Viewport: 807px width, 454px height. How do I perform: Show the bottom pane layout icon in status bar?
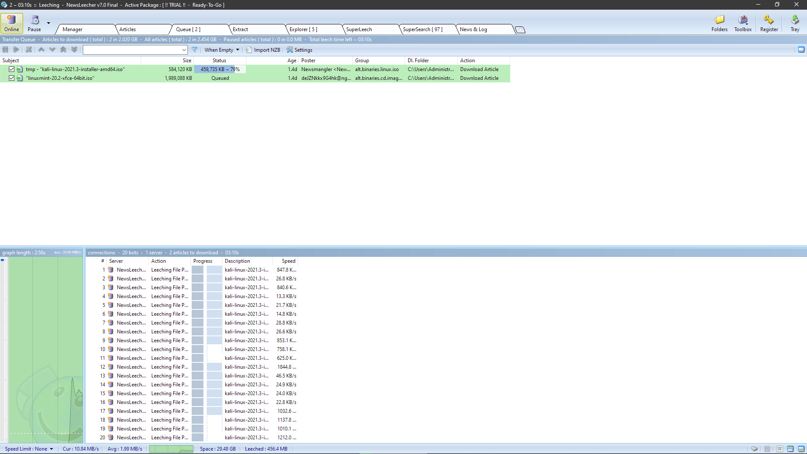point(801,449)
